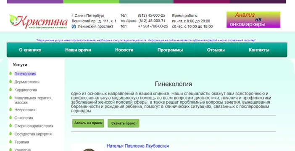Open Сосудистая хирургия service link
This screenshot has width=295, height=151.
33,134
